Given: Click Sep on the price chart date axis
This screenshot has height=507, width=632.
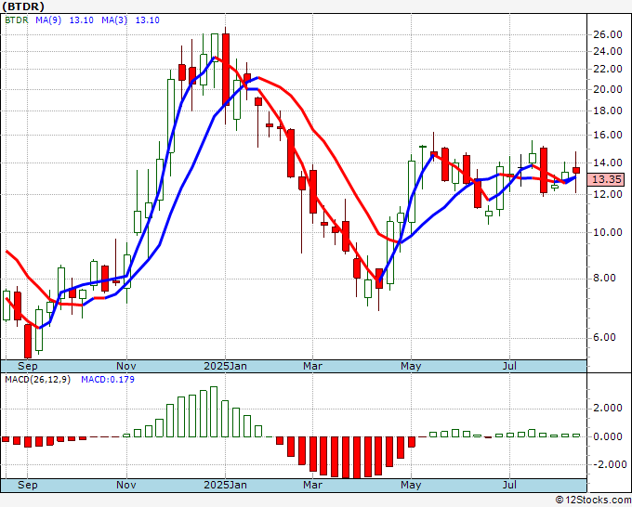Looking at the screenshot, I should pyautogui.click(x=27, y=366).
